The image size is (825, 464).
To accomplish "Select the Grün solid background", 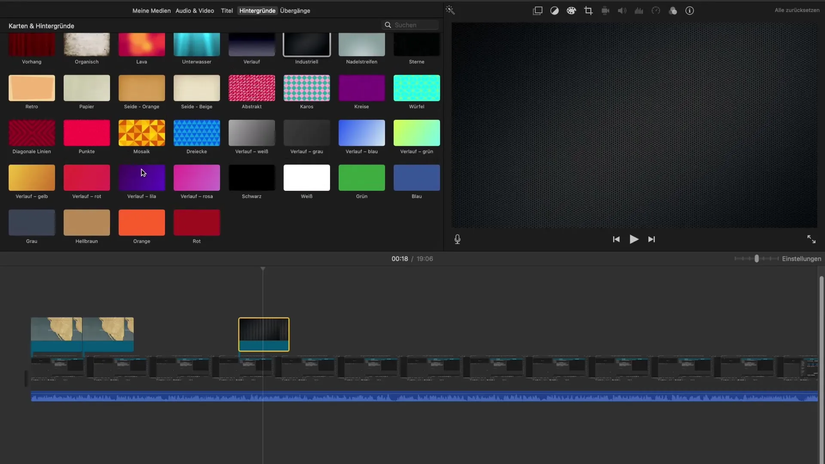I will [362, 178].
